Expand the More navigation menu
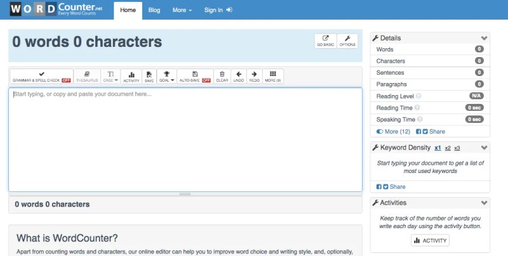This screenshot has width=508, height=256. point(182,10)
